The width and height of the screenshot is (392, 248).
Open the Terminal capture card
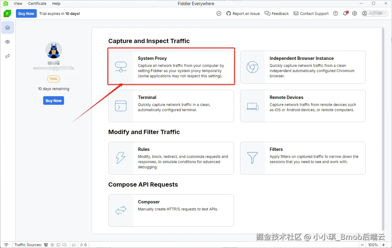(x=171, y=106)
